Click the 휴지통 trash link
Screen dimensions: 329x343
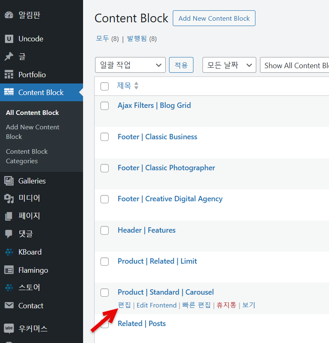(226, 305)
